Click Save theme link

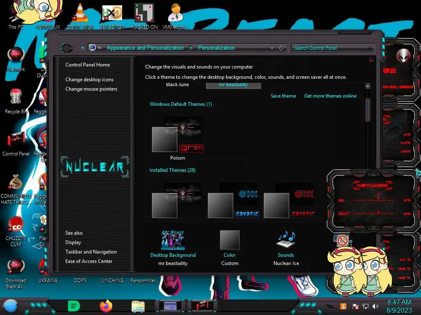pyautogui.click(x=283, y=96)
